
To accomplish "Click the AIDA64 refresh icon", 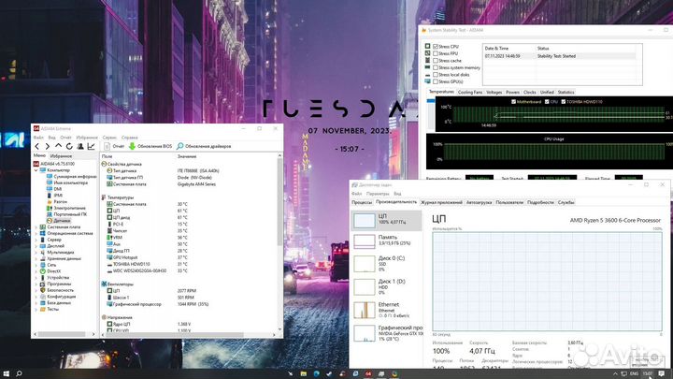I will tap(69, 147).
